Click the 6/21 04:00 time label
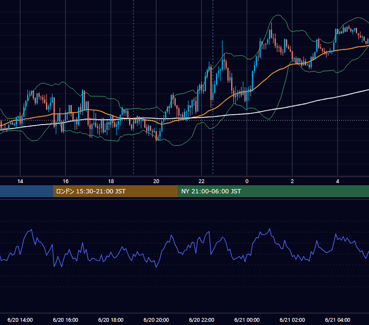 coord(338,320)
